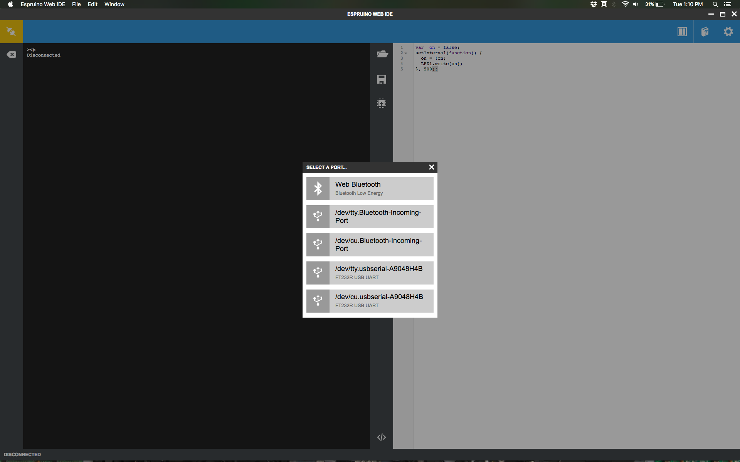740x462 pixels.
Task: Click the DISCONNECTED status bar label
Action: [22, 454]
